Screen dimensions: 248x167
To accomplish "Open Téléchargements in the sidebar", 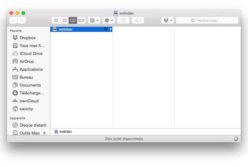I will 29,93.
